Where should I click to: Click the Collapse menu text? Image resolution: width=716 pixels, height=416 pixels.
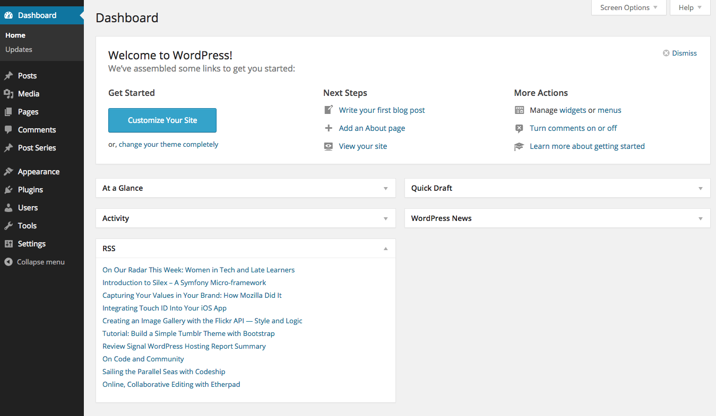coord(41,262)
